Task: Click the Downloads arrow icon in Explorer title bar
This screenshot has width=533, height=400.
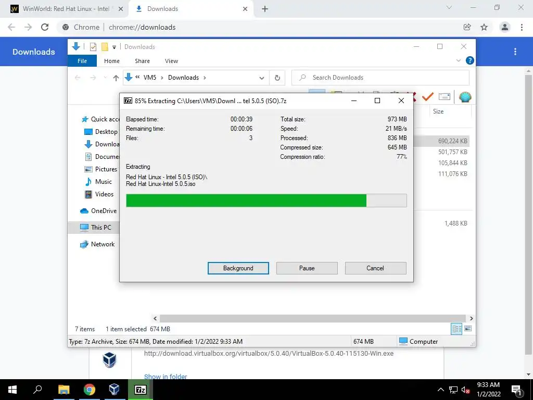Action: point(76,46)
